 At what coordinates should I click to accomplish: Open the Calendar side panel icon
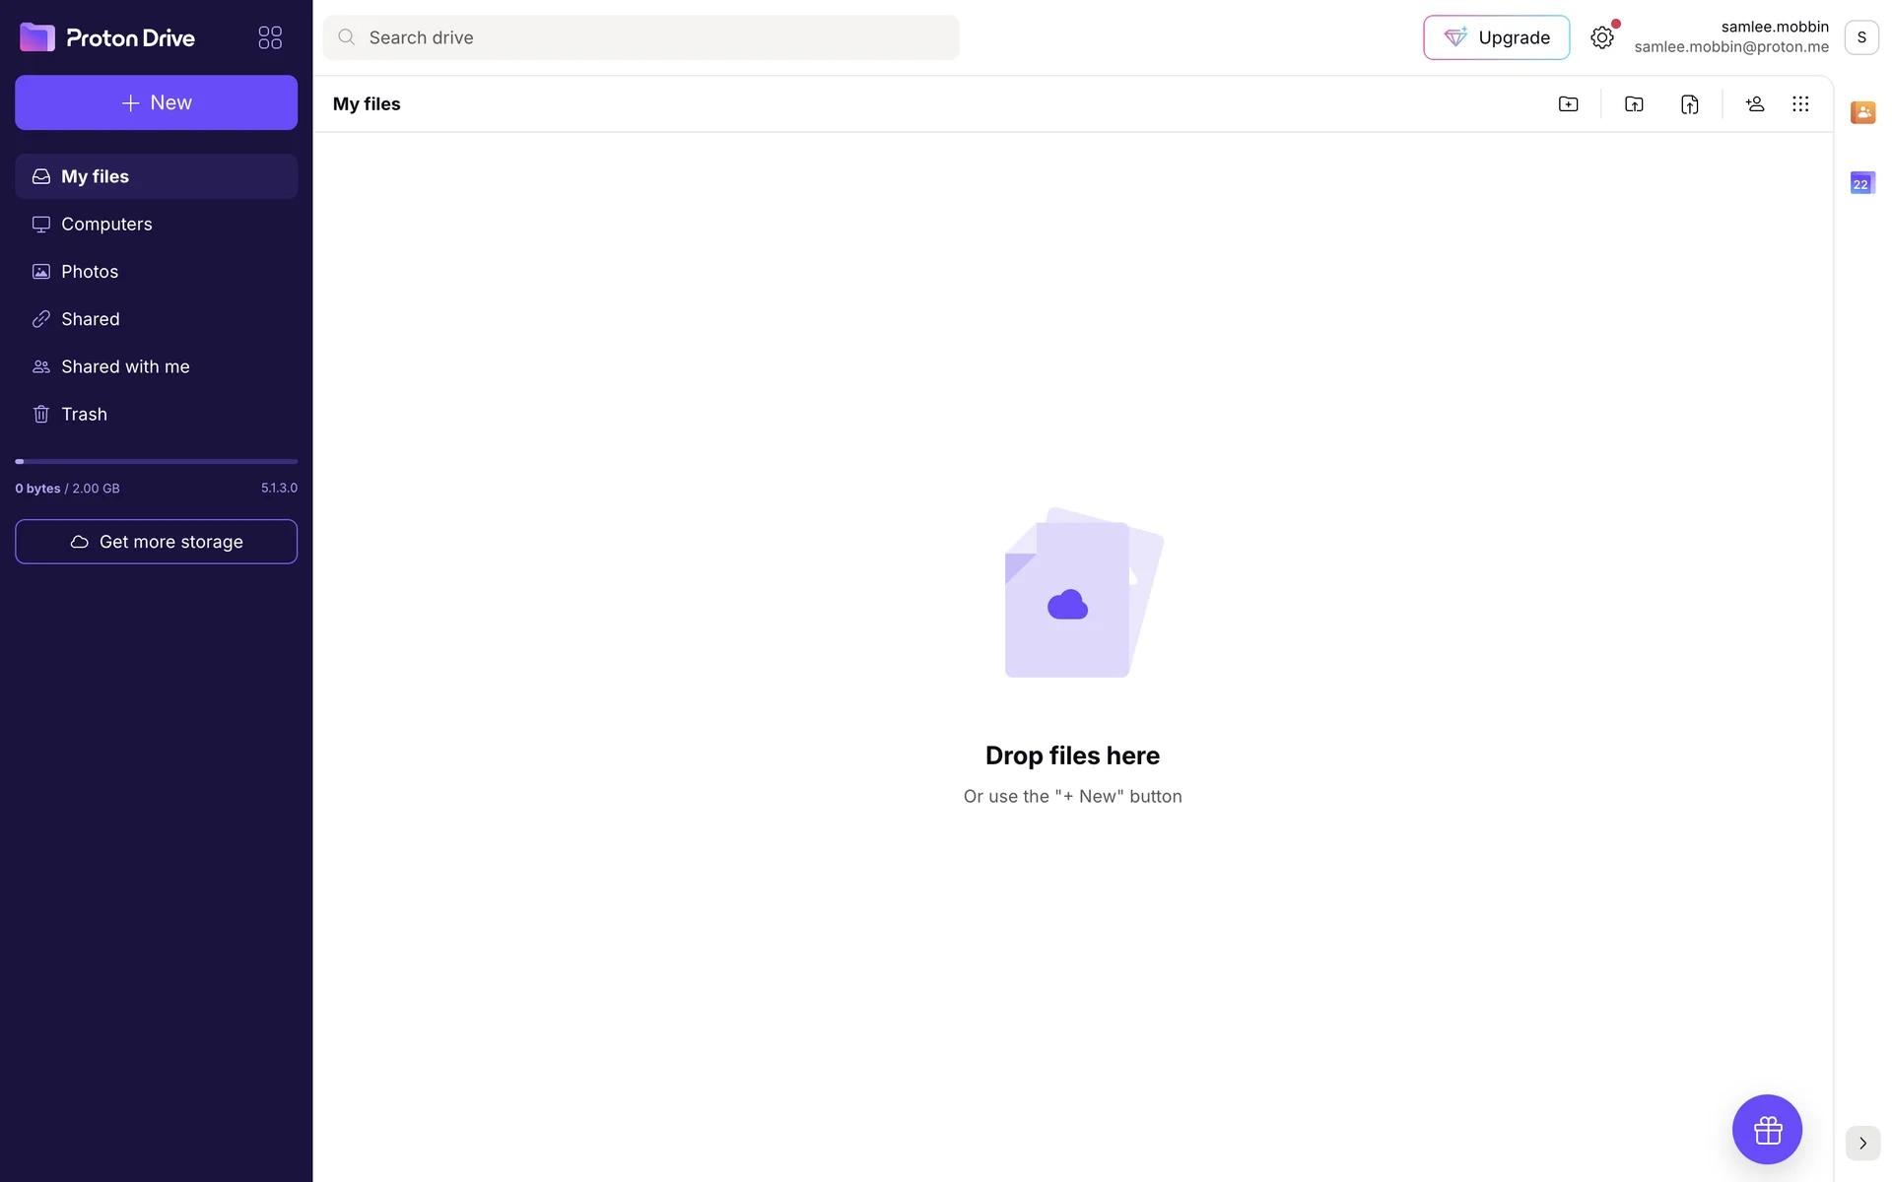tap(1862, 183)
